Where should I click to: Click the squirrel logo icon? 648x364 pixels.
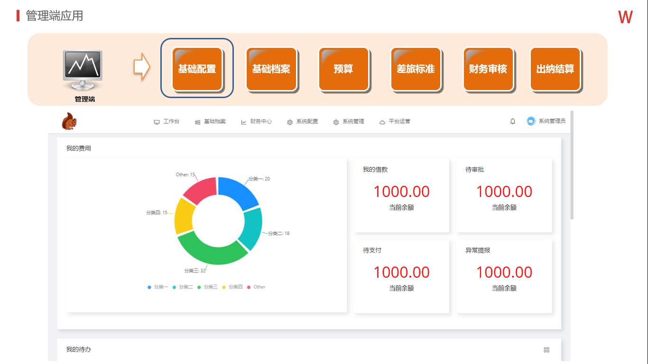69,121
